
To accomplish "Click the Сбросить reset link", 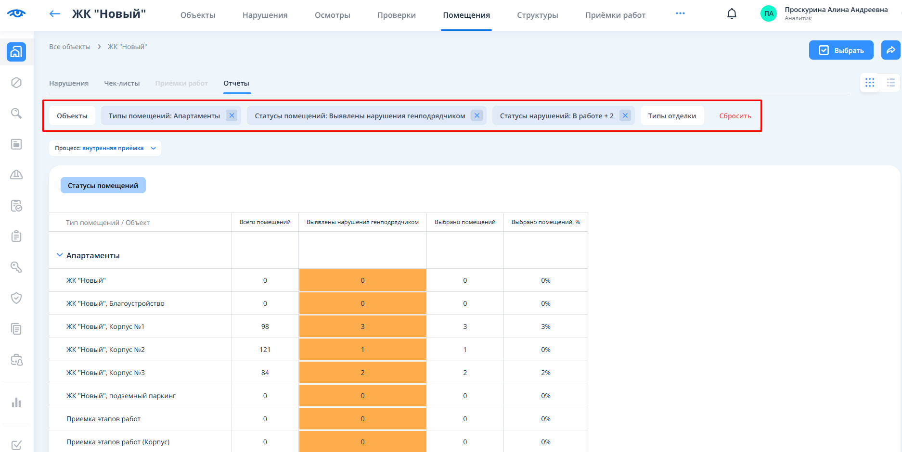I will [x=735, y=116].
